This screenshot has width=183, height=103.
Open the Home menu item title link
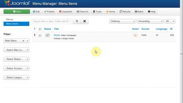[57, 35]
